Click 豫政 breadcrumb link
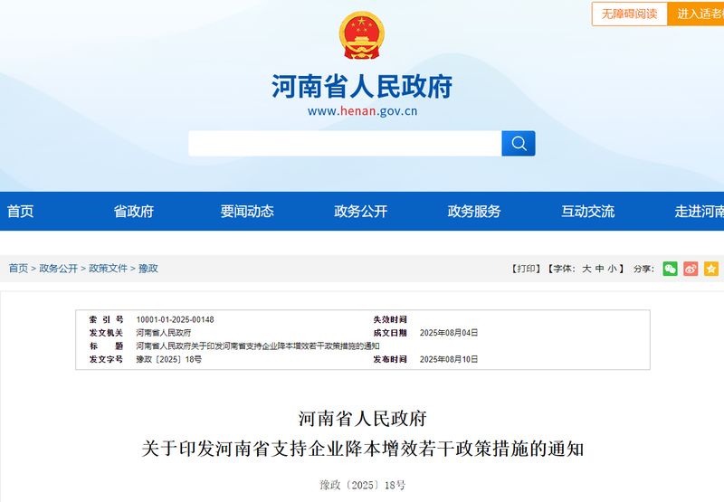This screenshot has height=502, width=724. point(148,269)
